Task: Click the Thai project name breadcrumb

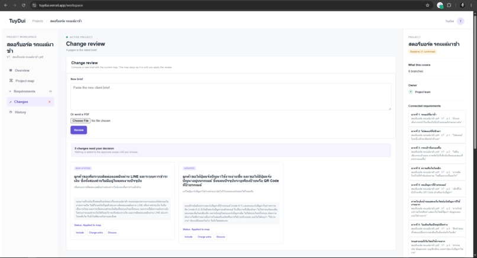Action: point(66,21)
